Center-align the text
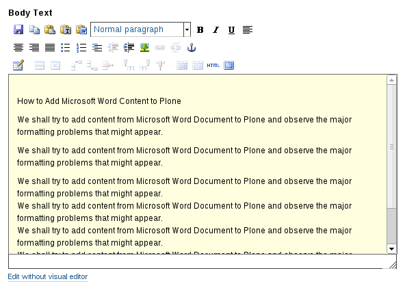 (18, 47)
